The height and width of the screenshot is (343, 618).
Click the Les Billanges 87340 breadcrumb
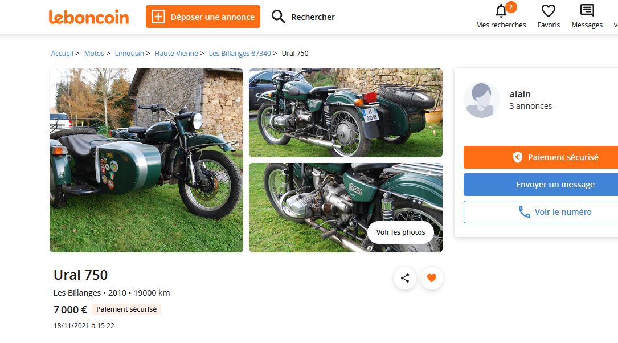click(240, 54)
